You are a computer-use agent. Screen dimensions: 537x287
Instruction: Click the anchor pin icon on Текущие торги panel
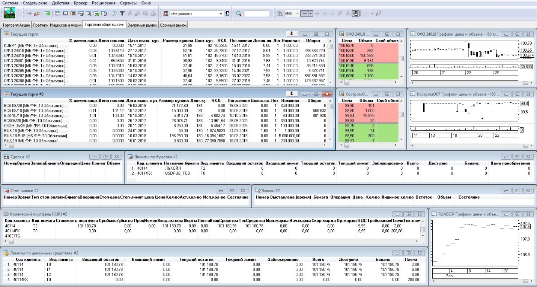(292, 33)
